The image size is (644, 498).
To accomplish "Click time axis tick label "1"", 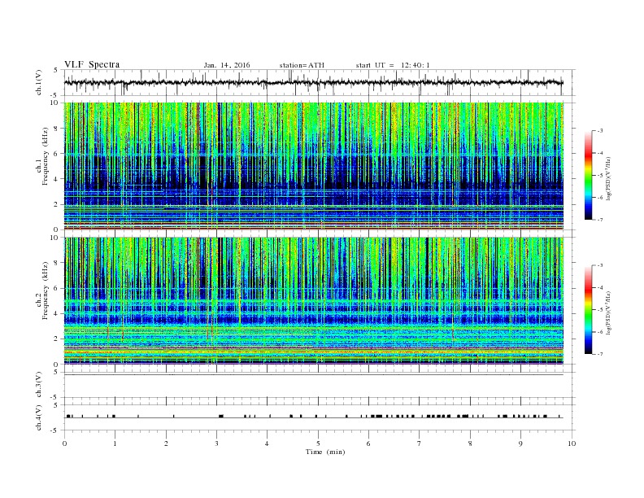I will click(115, 443).
